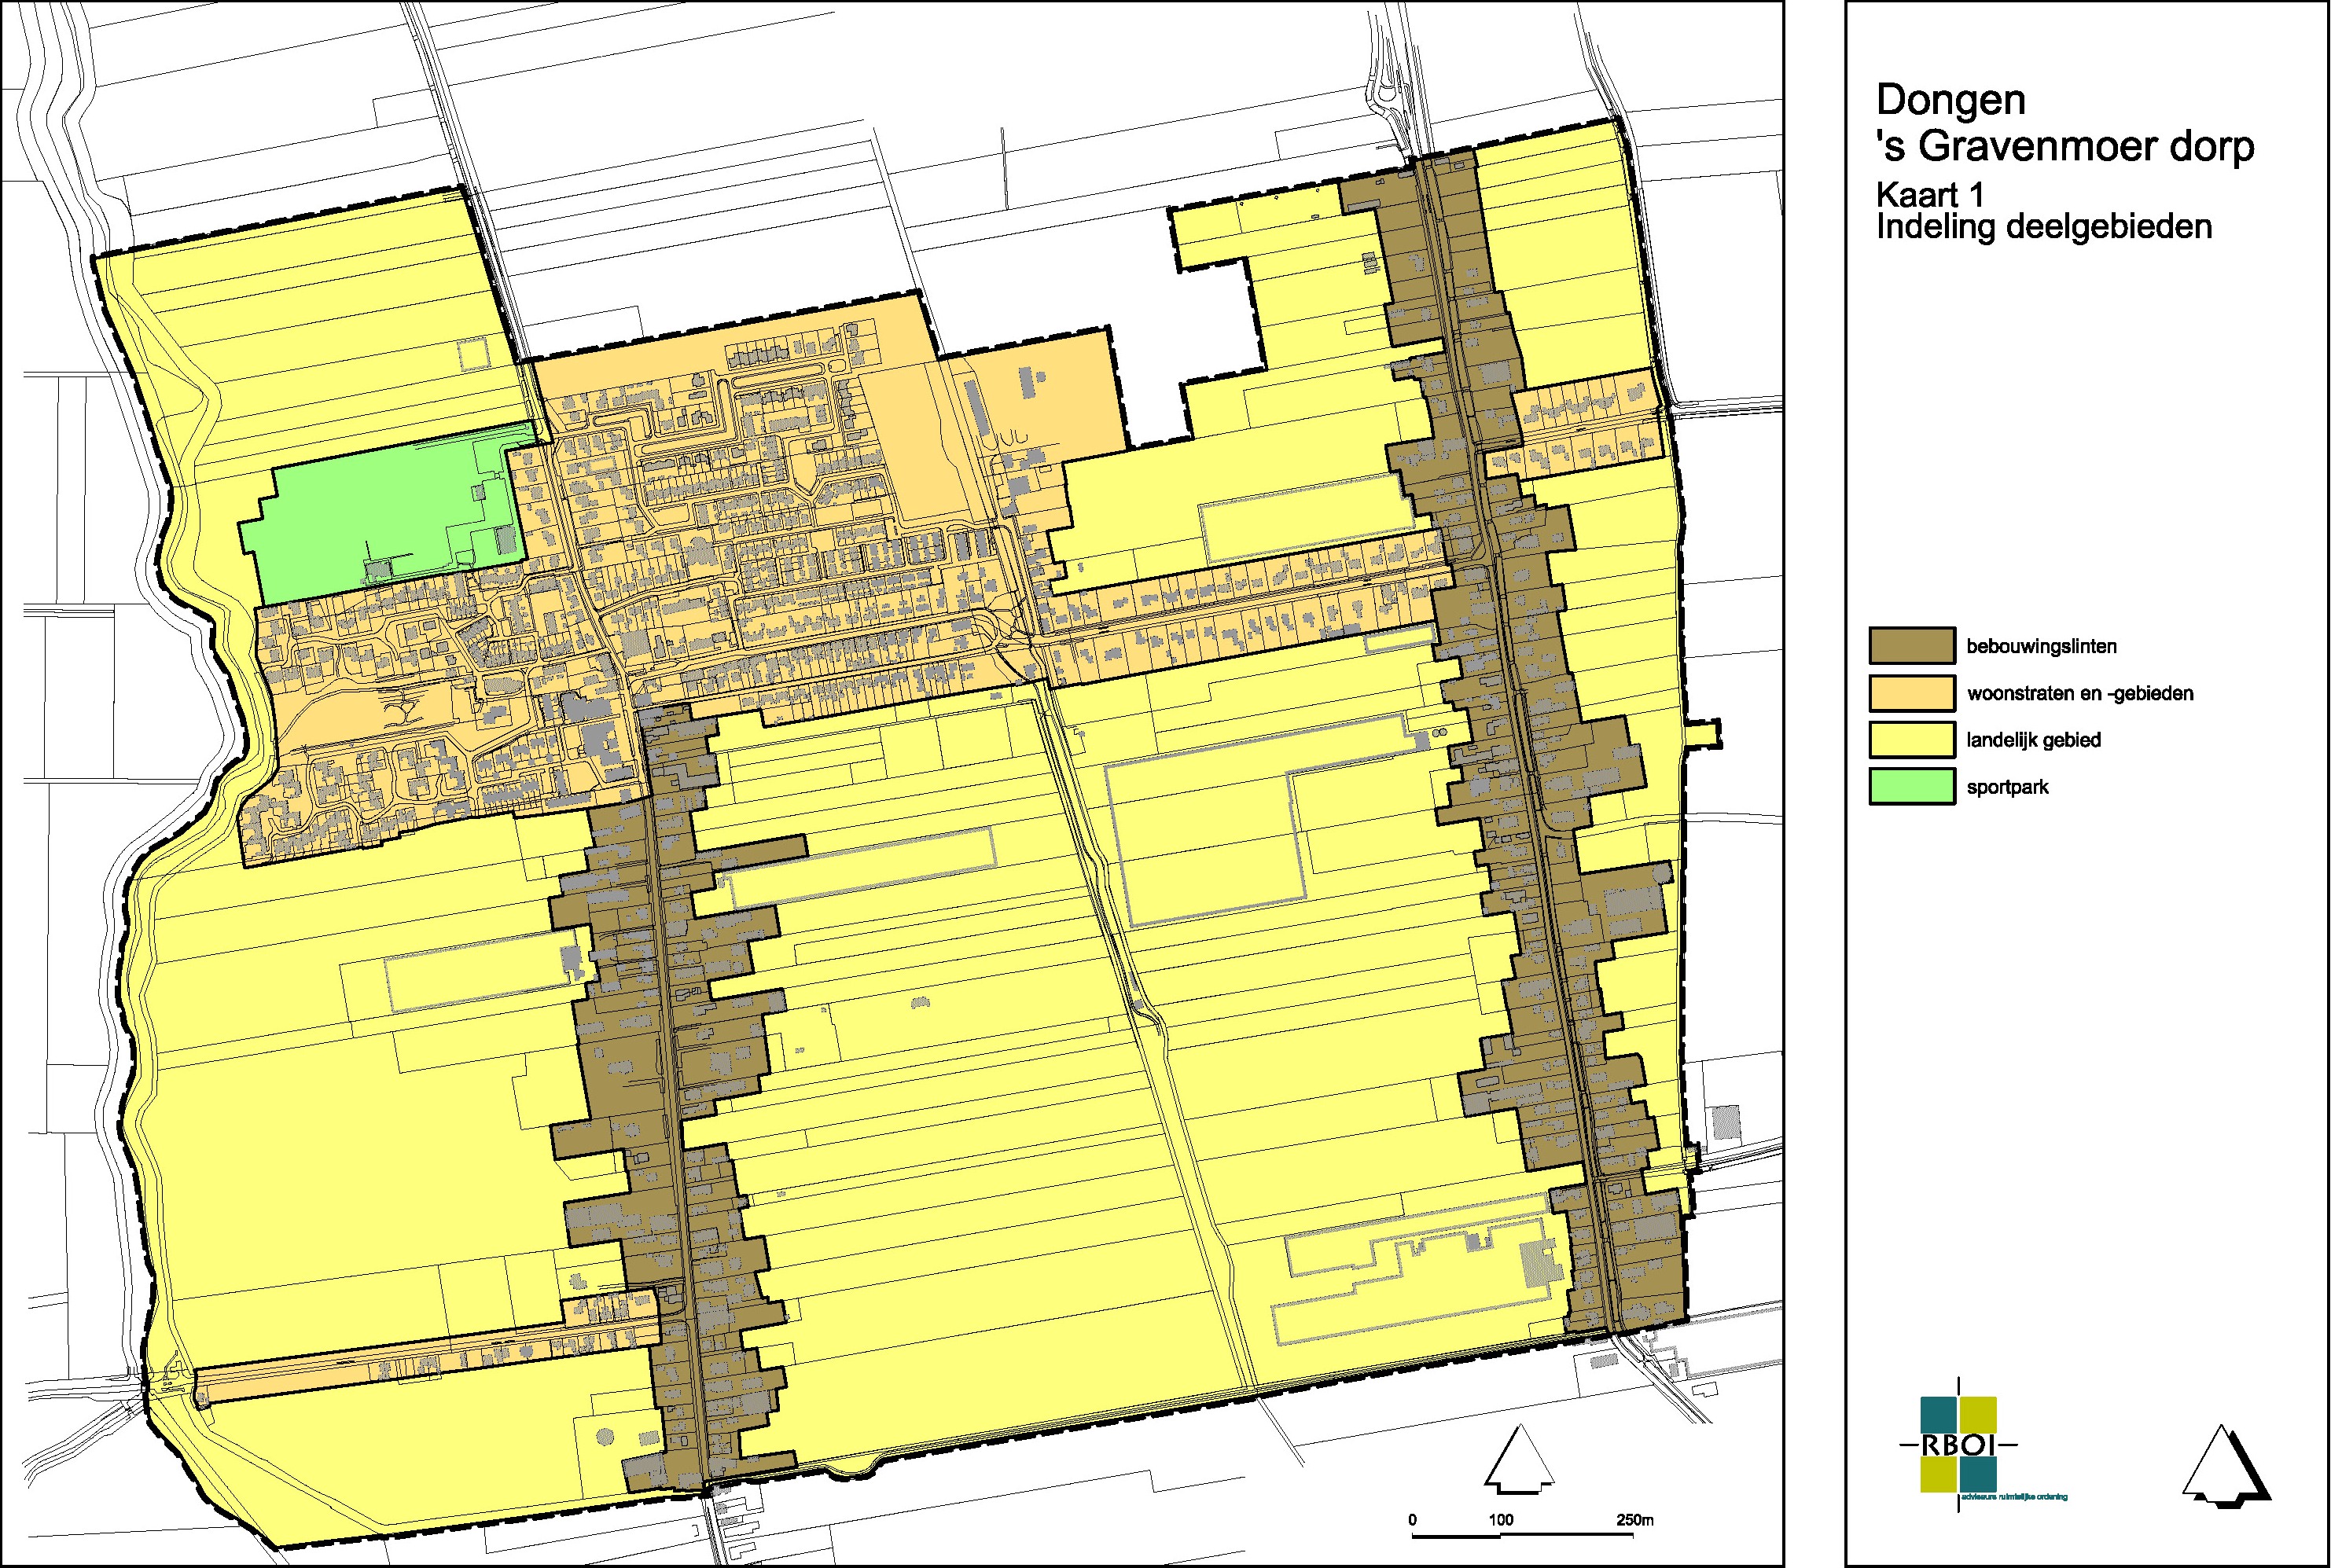
Task: Click the scale bar 0 label
Action: 1412,1520
